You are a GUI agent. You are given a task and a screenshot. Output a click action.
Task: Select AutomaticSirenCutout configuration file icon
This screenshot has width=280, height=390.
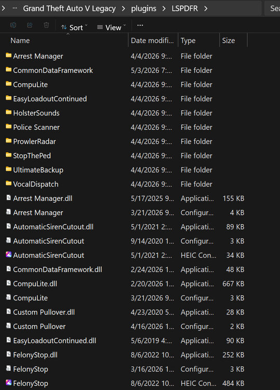8,240
